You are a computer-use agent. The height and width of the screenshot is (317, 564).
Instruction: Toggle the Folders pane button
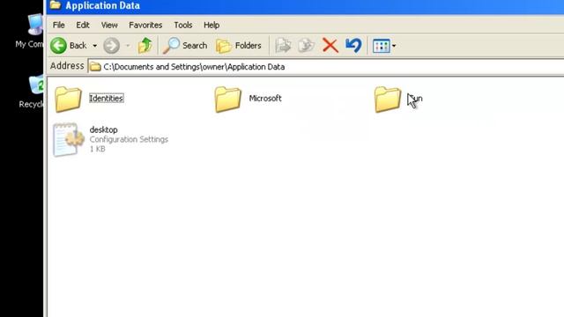tap(239, 46)
